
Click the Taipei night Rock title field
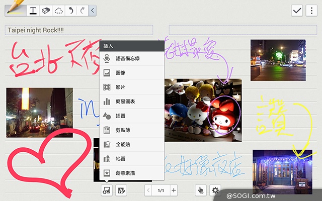coord(79,30)
